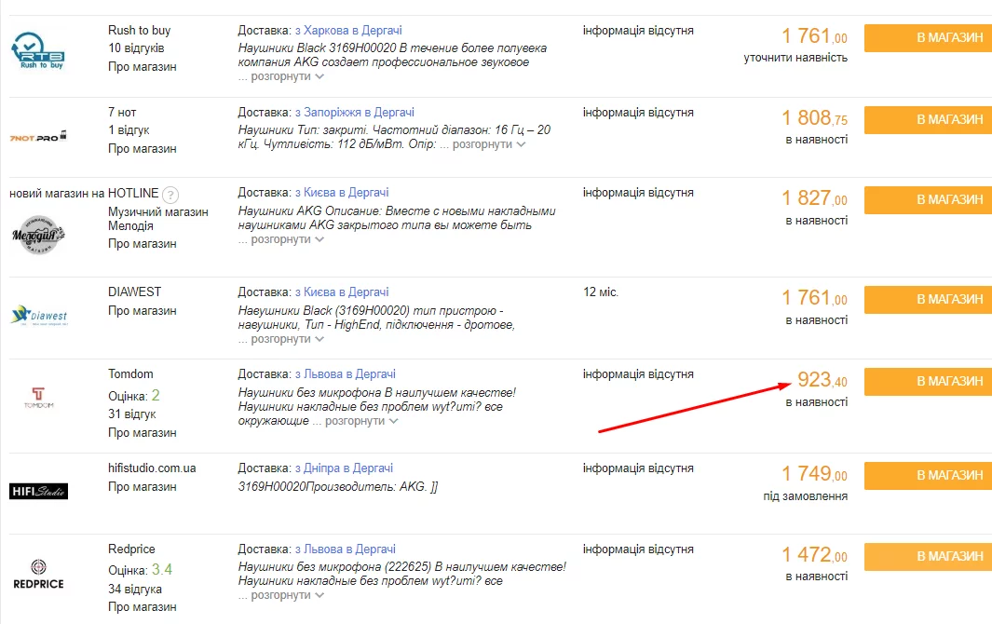The height and width of the screenshot is (624, 992).
Task: Open the 7 нот store name
Action: point(122,113)
